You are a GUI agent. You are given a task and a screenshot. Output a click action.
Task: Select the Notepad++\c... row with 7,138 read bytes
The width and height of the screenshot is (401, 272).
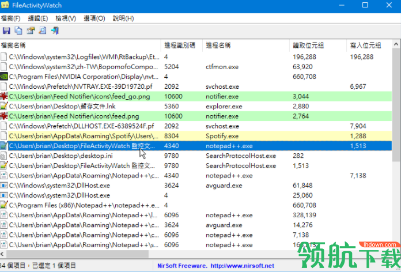[x=196, y=235]
